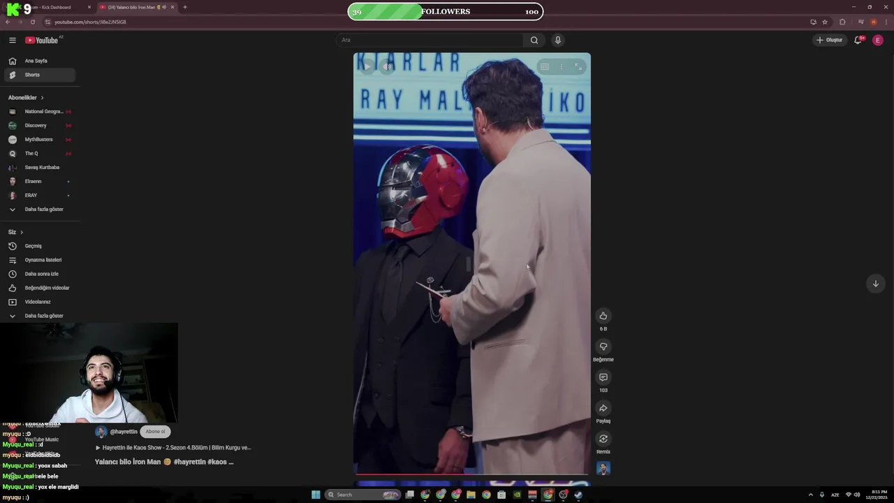Open Daha sonra izle watch later

41,274
